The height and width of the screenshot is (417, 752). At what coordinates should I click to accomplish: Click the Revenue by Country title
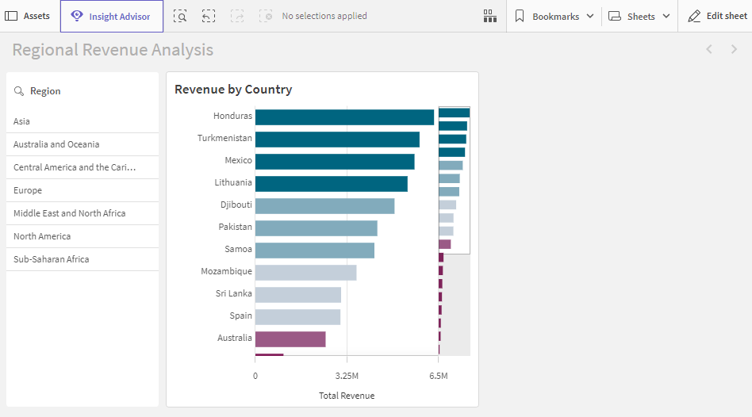coord(233,90)
